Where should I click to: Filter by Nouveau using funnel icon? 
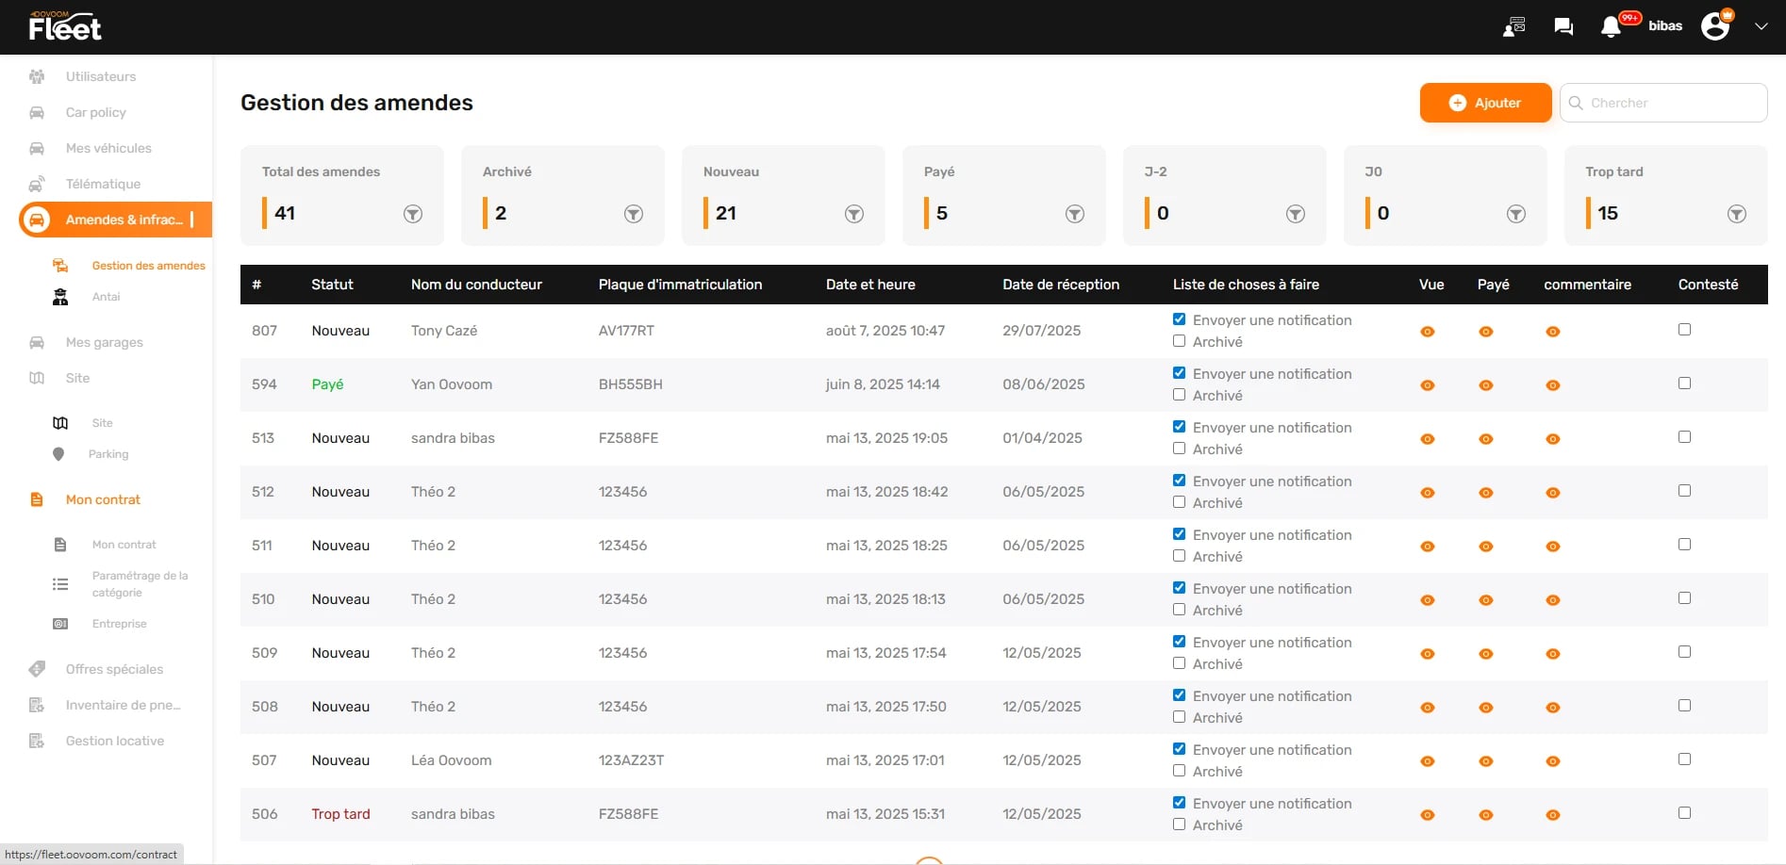tap(853, 214)
